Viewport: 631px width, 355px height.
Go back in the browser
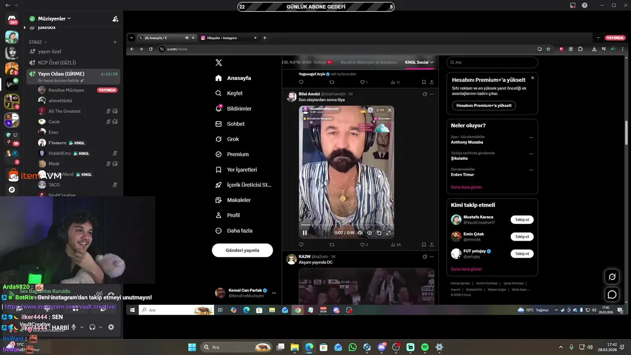[132, 49]
